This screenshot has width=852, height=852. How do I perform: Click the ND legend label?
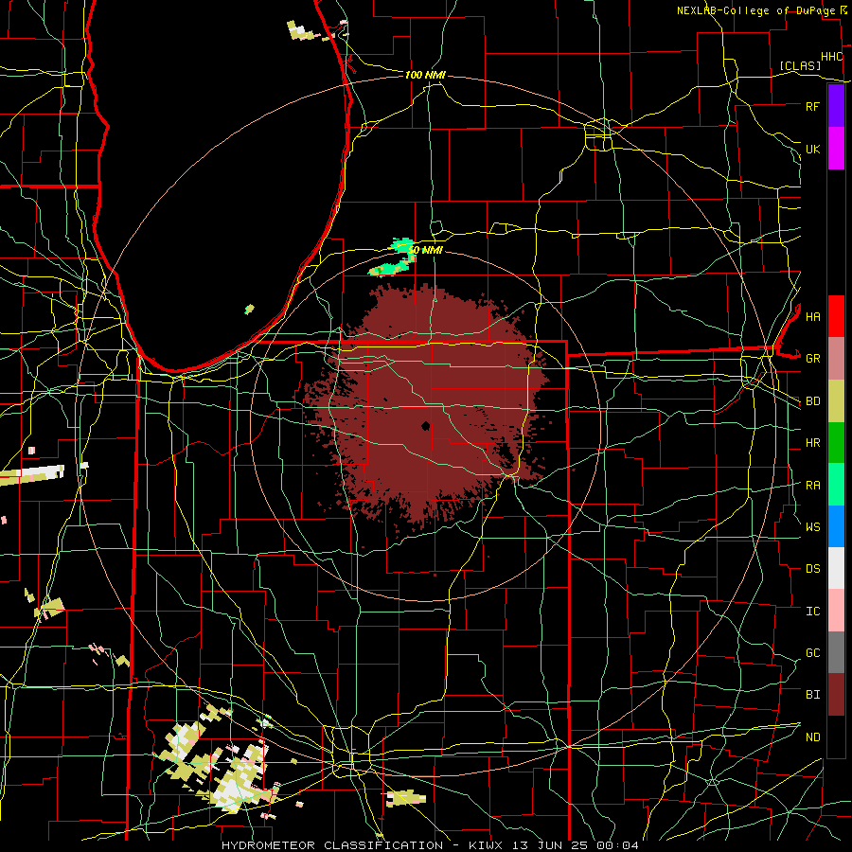pyautogui.click(x=812, y=737)
